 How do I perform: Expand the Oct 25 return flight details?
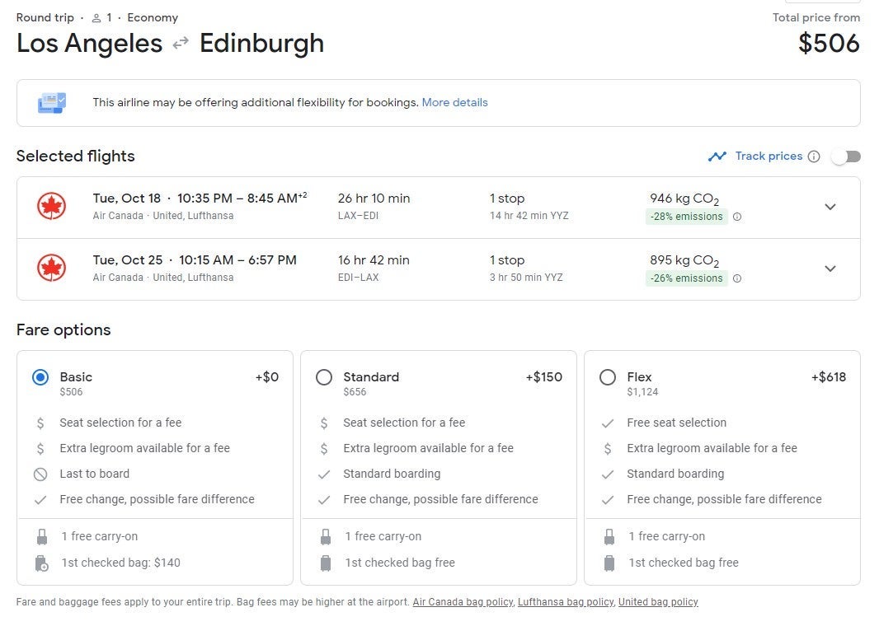pos(830,269)
